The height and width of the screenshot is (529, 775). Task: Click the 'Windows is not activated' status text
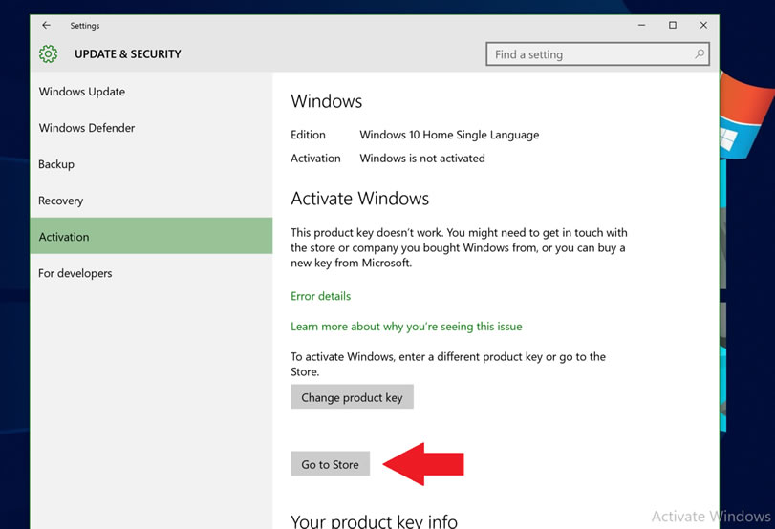[x=422, y=159]
